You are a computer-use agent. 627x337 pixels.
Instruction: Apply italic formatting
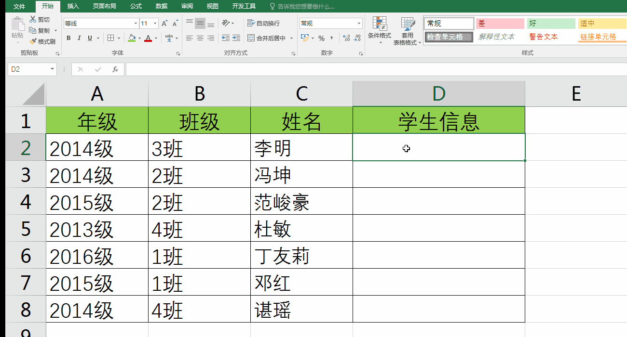pyautogui.click(x=79, y=37)
